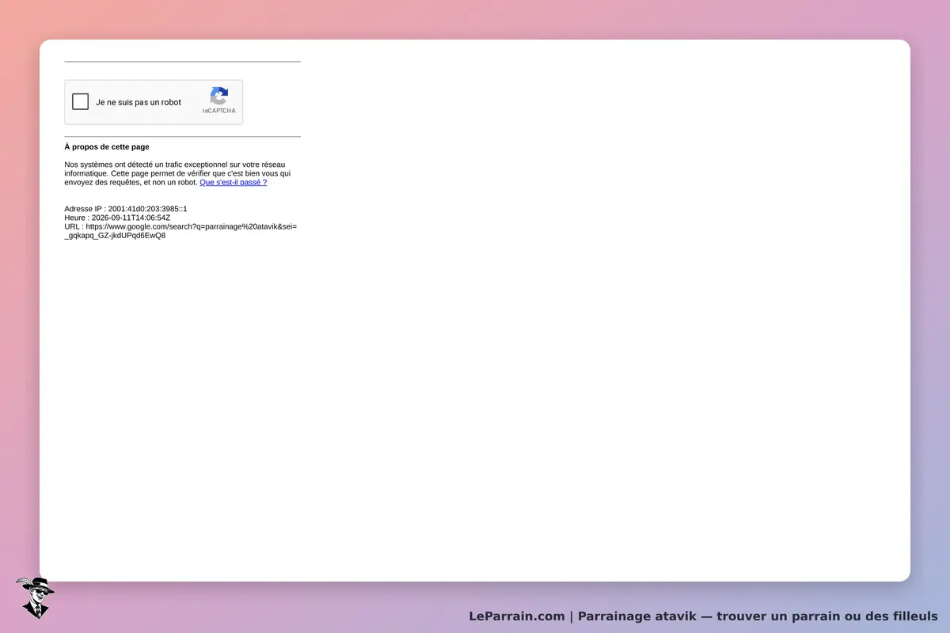Click the URL text beginning "https://www.google.com/search"
Viewport: 950px width, 633px height.
180,230
